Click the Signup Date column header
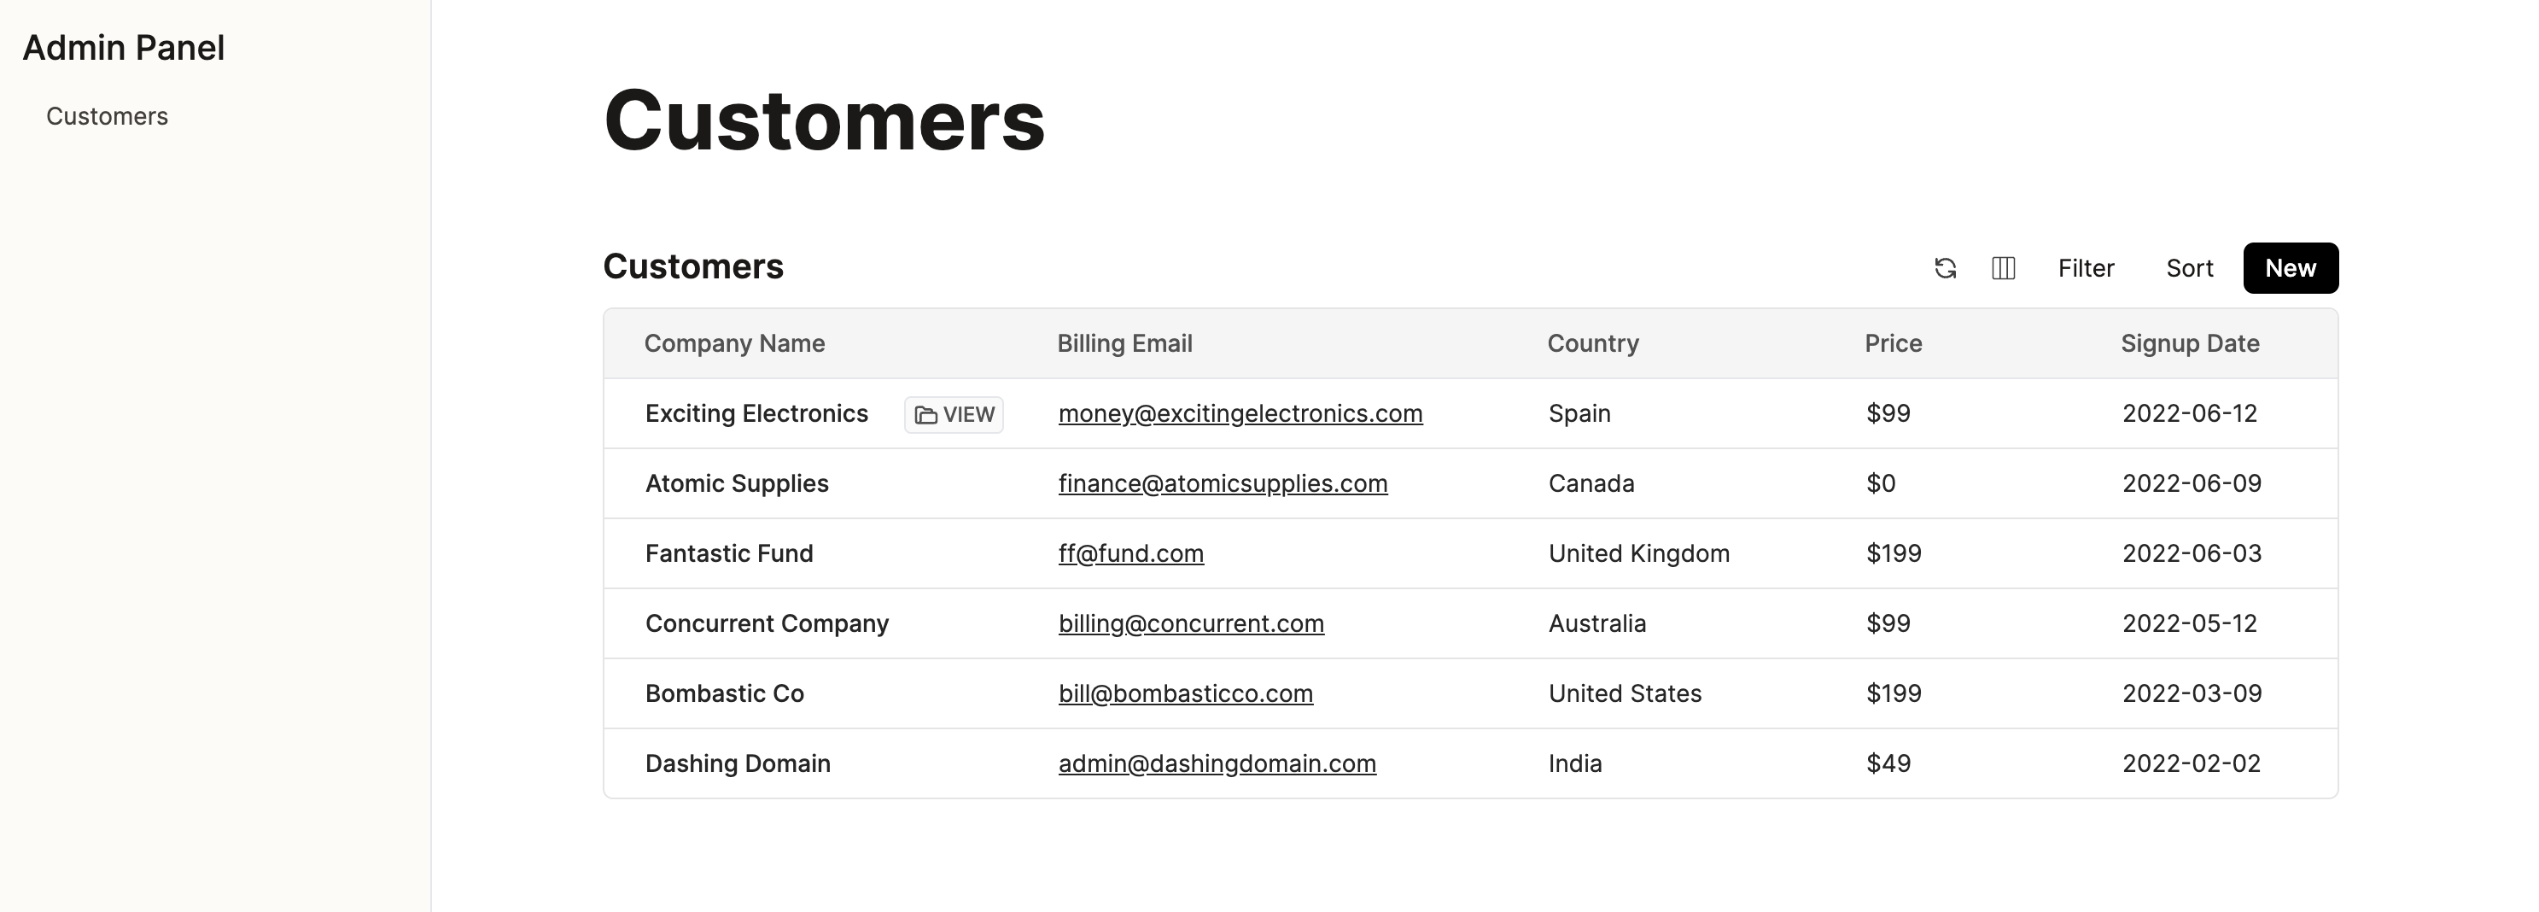 point(2190,343)
